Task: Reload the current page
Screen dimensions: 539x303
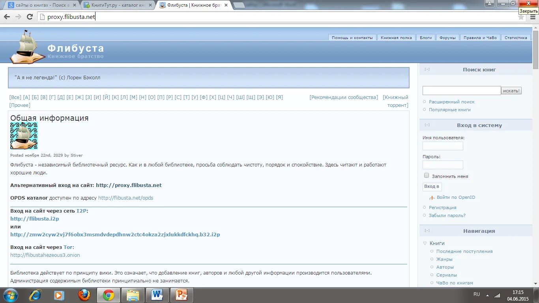Action: (30, 17)
